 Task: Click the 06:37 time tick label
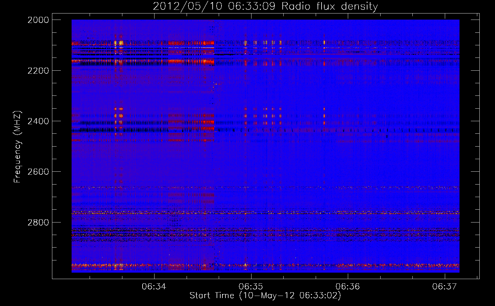tap(445, 286)
